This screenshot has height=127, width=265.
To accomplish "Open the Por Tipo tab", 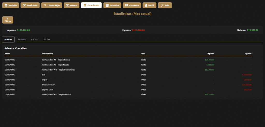I will [34, 39].
